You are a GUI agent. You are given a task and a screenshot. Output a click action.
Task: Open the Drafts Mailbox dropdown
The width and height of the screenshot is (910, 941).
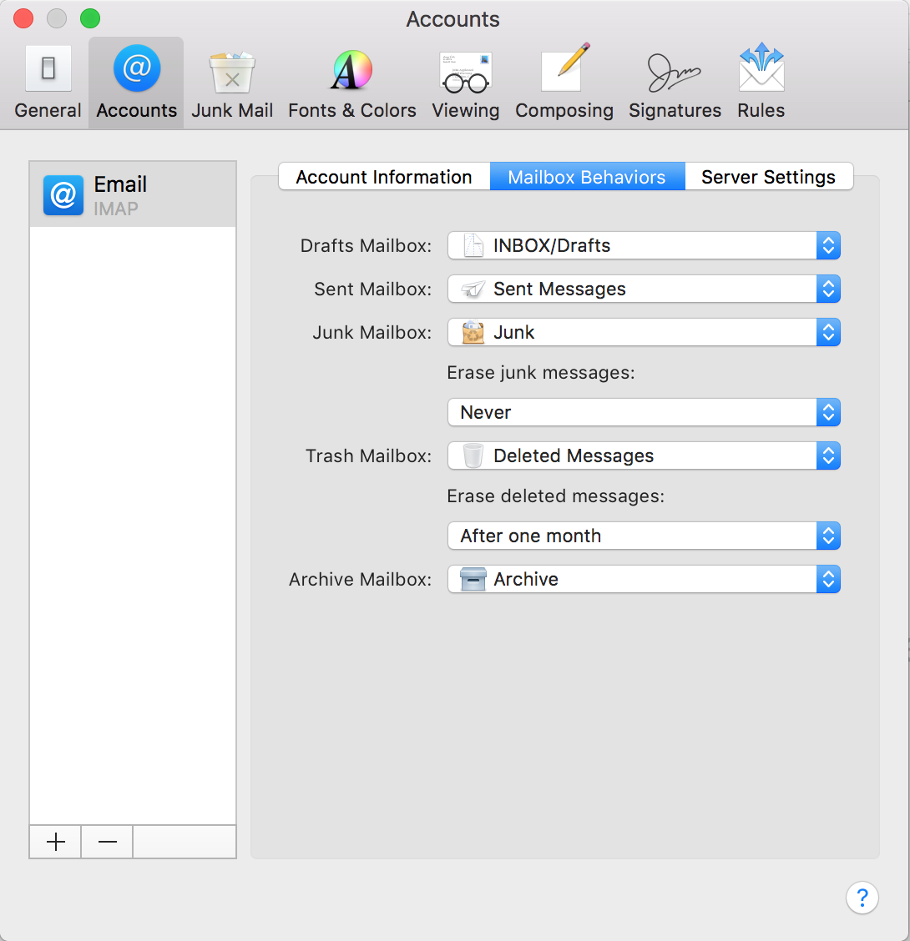pyautogui.click(x=644, y=245)
